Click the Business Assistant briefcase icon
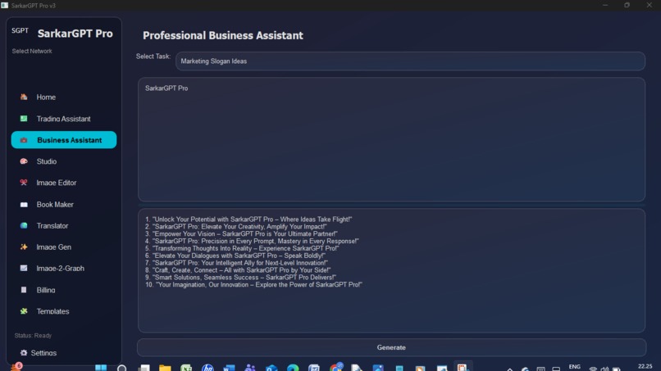Viewport: 661px width, 371px height. point(24,140)
